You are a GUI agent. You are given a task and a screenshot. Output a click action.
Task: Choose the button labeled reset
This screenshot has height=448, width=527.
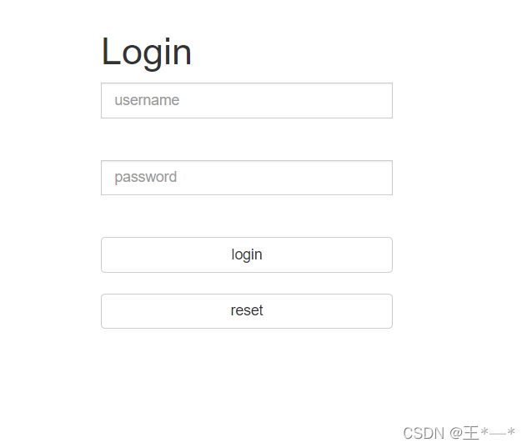point(247,311)
